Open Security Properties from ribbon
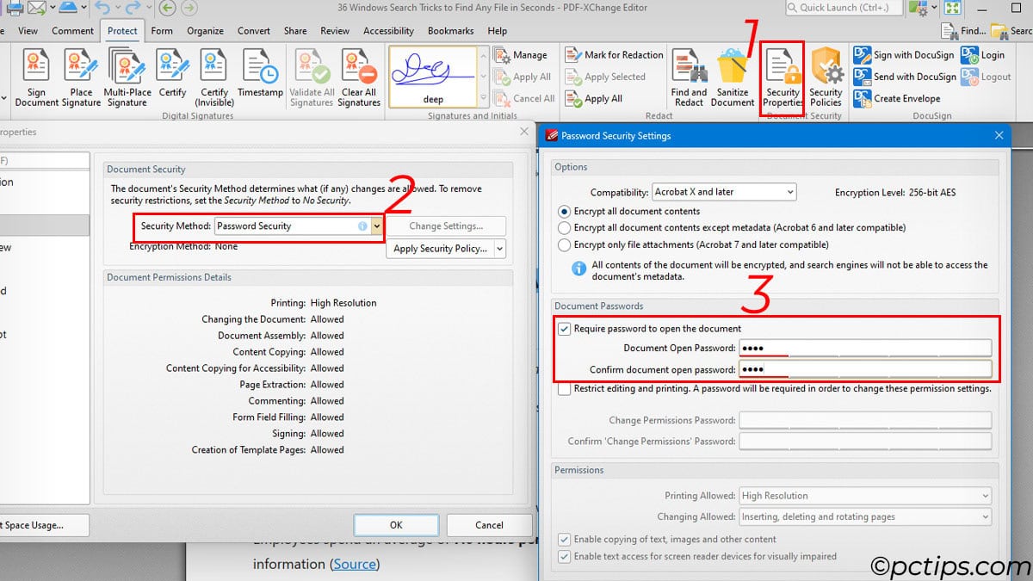This screenshot has width=1033, height=581. 782,77
